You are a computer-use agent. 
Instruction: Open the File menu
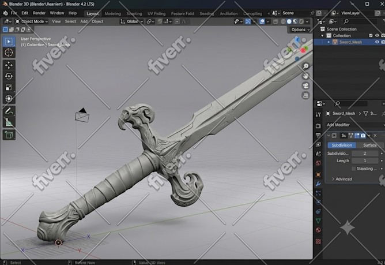click(x=14, y=13)
